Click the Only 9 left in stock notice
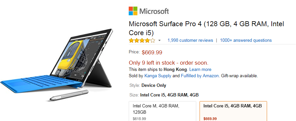 pos(169,63)
